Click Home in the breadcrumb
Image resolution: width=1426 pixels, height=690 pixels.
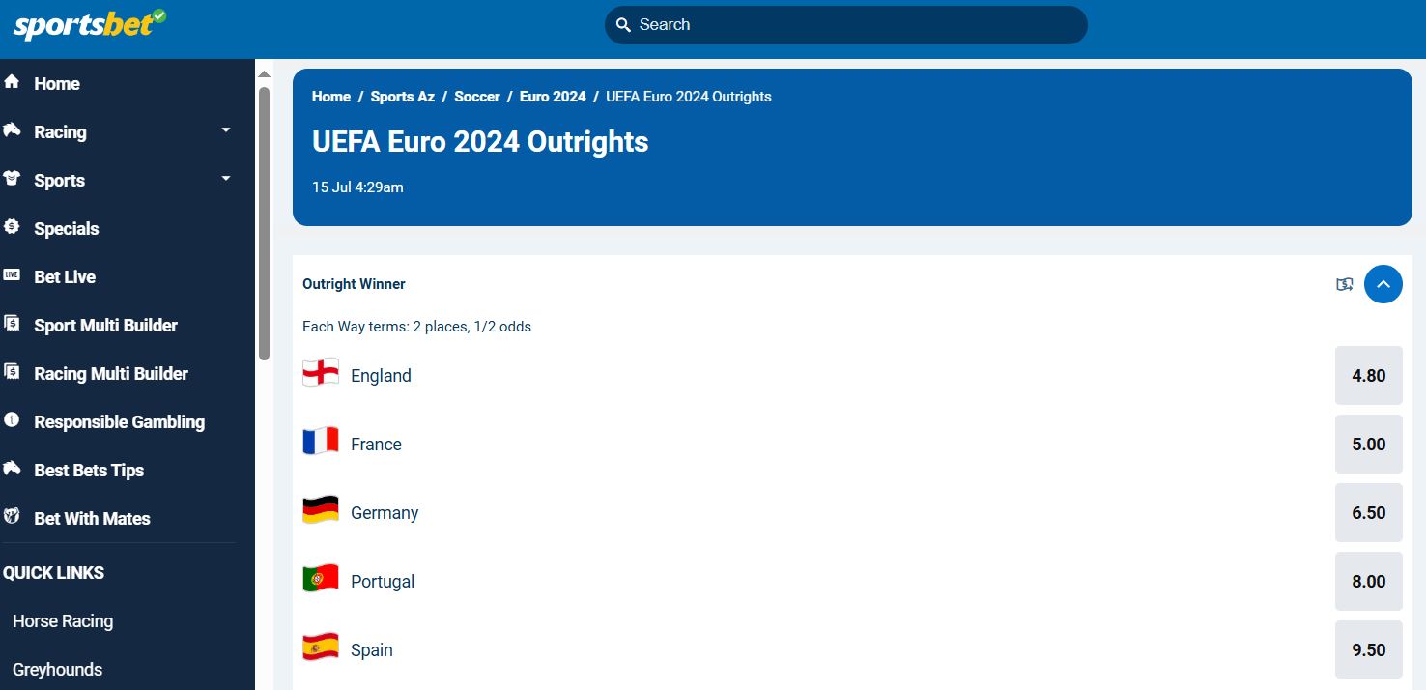(x=331, y=97)
